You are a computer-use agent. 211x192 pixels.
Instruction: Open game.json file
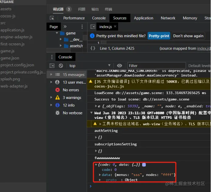click(x=10, y=58)
